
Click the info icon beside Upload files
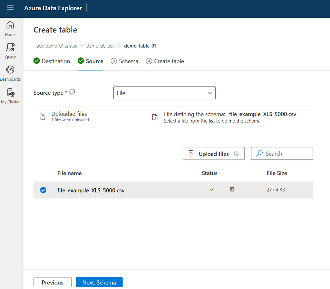pyautogui.click(x=236, y=154)
